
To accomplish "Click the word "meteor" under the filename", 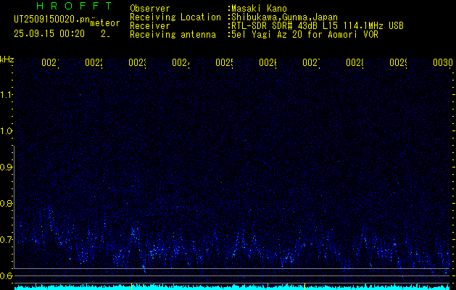I will (x=105, y=23).
